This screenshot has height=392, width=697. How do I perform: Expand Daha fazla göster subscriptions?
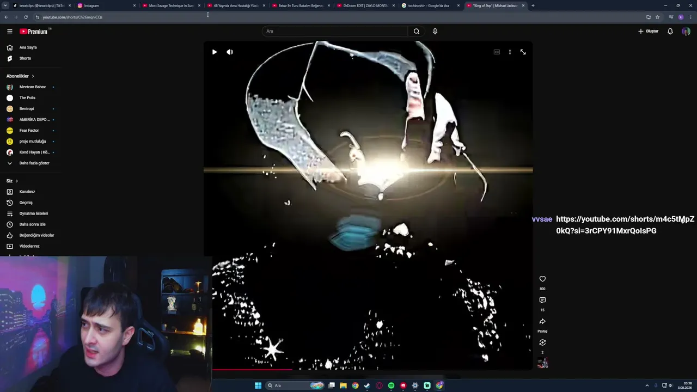coord(30,163)
